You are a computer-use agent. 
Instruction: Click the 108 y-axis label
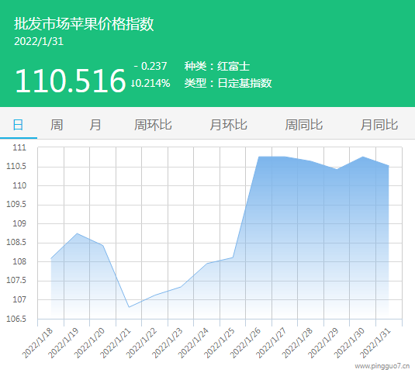[x=19, y=261]
